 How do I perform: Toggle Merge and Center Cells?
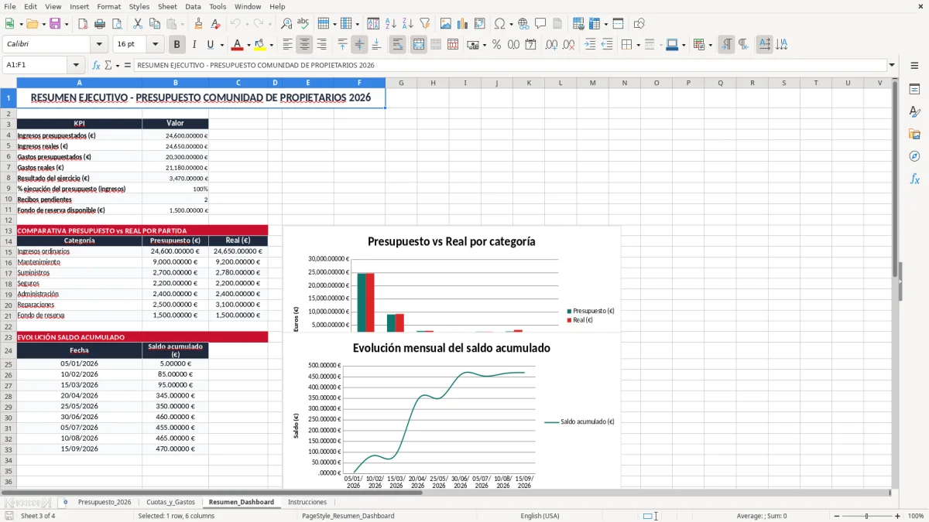pos(418,45)
